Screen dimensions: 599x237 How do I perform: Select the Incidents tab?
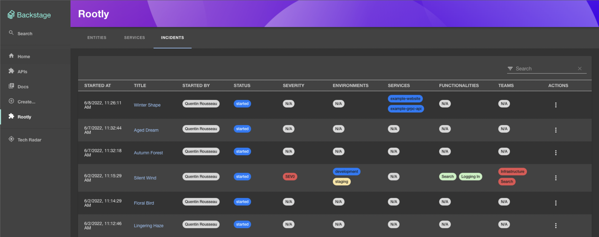pos(172,38)
